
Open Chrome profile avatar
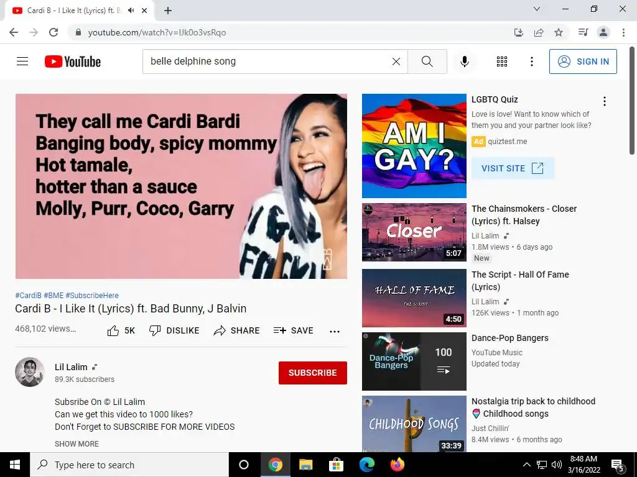pyautogui.click(x=603, y=32)
